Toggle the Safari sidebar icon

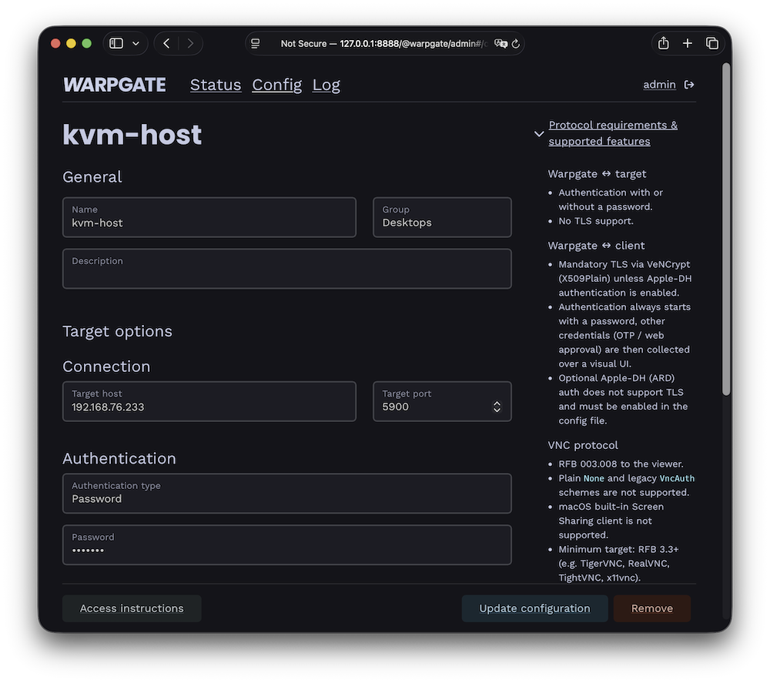(x=116, y=43)
